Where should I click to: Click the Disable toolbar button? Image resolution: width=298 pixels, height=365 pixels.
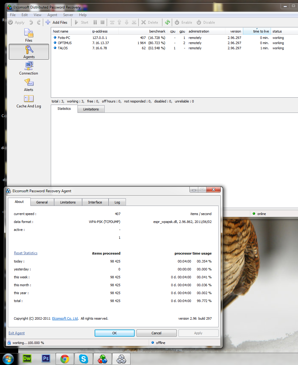206,22
